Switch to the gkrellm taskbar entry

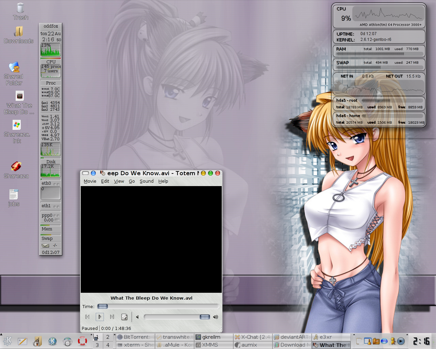point(214,337)
